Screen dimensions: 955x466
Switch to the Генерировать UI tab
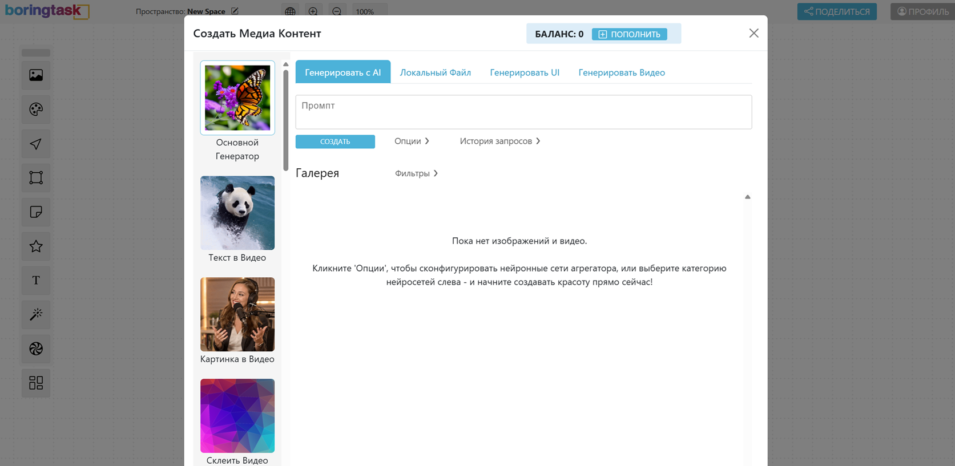point(524,72)
